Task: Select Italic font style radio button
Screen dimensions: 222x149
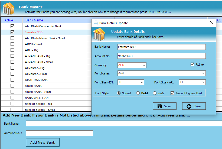Action: pos(155,93)
